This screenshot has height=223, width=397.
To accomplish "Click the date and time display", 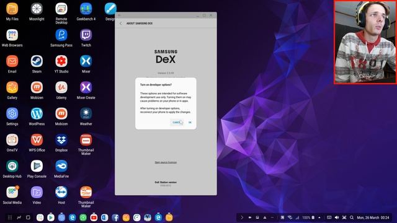I will [373, 217].
